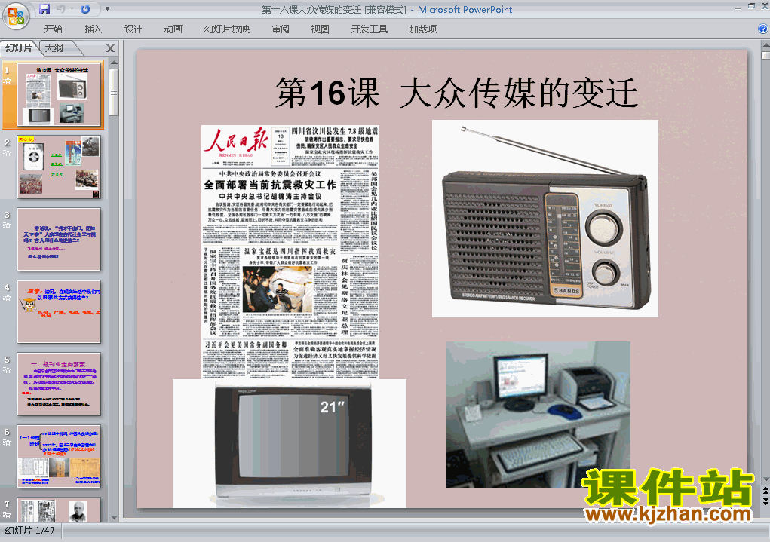Click thumbnail pane scrollbar up arrow

point(114,63)
